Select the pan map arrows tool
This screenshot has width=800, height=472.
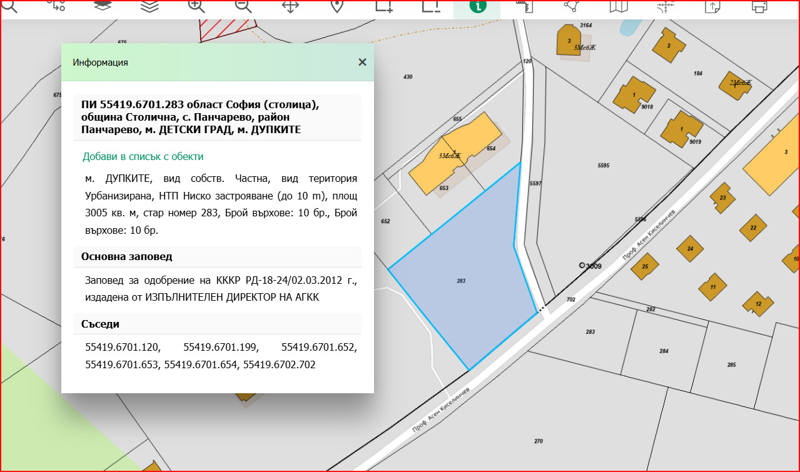click(290, 6)
